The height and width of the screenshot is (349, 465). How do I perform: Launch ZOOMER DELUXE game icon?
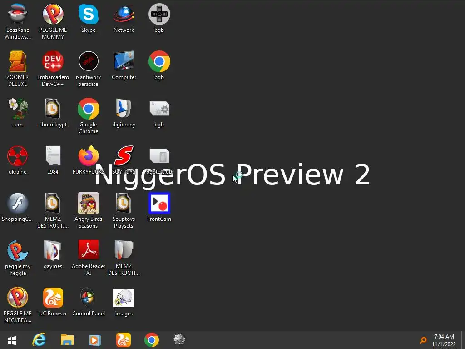point(18,69)
